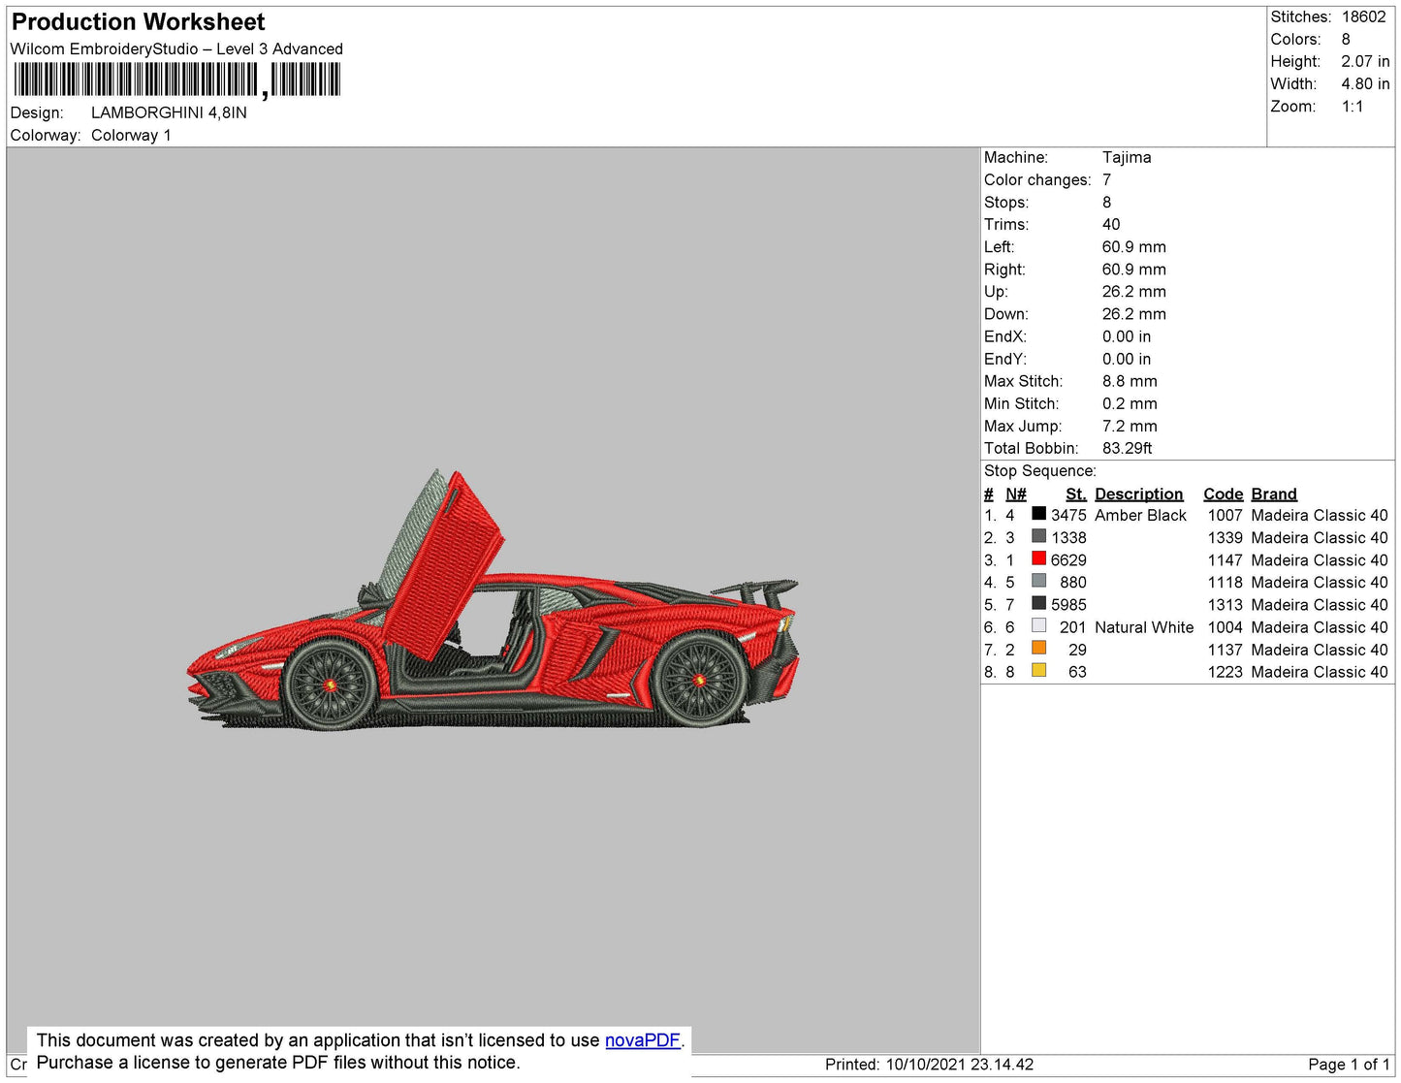
Task: Click the dark swatch for code 1313
Action: 1038,603
